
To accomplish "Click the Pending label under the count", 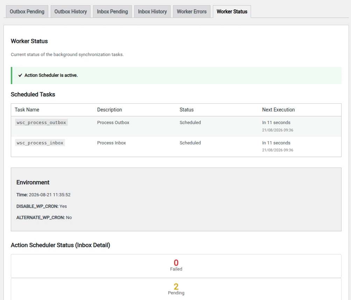I will tap(176, 293).
